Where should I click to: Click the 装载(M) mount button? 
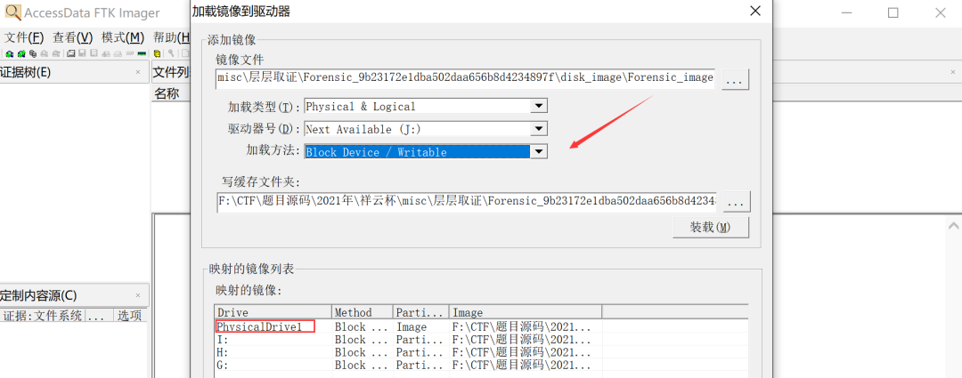tap(711, 228)
